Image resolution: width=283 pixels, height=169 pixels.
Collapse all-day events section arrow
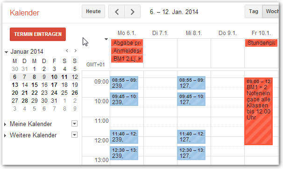coord(106,39)
